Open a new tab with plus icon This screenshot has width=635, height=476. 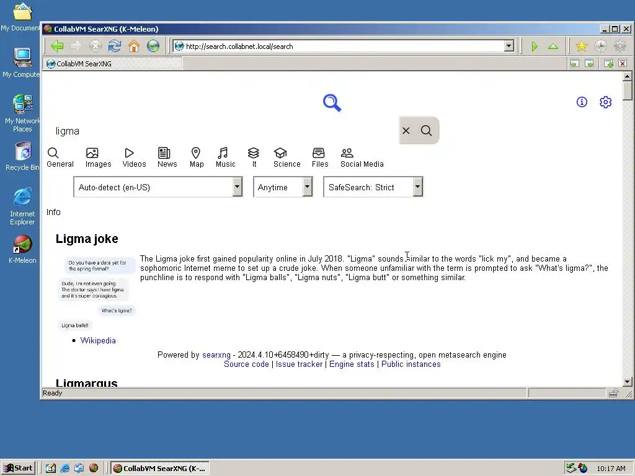click(608, 64)
